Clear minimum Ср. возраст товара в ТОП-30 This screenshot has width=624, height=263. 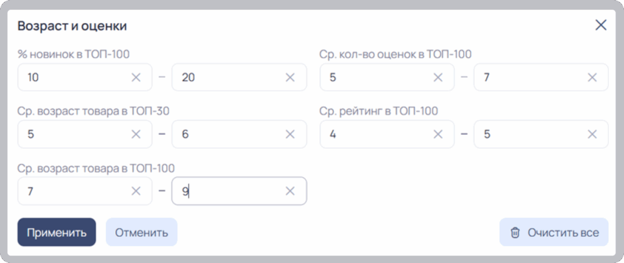(136, 135)
